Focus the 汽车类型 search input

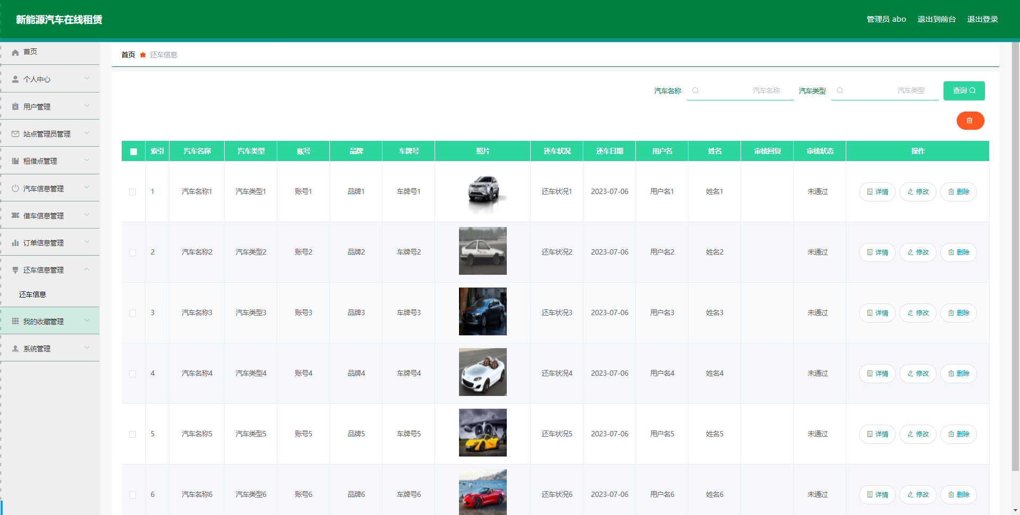[x=885, y=91]
